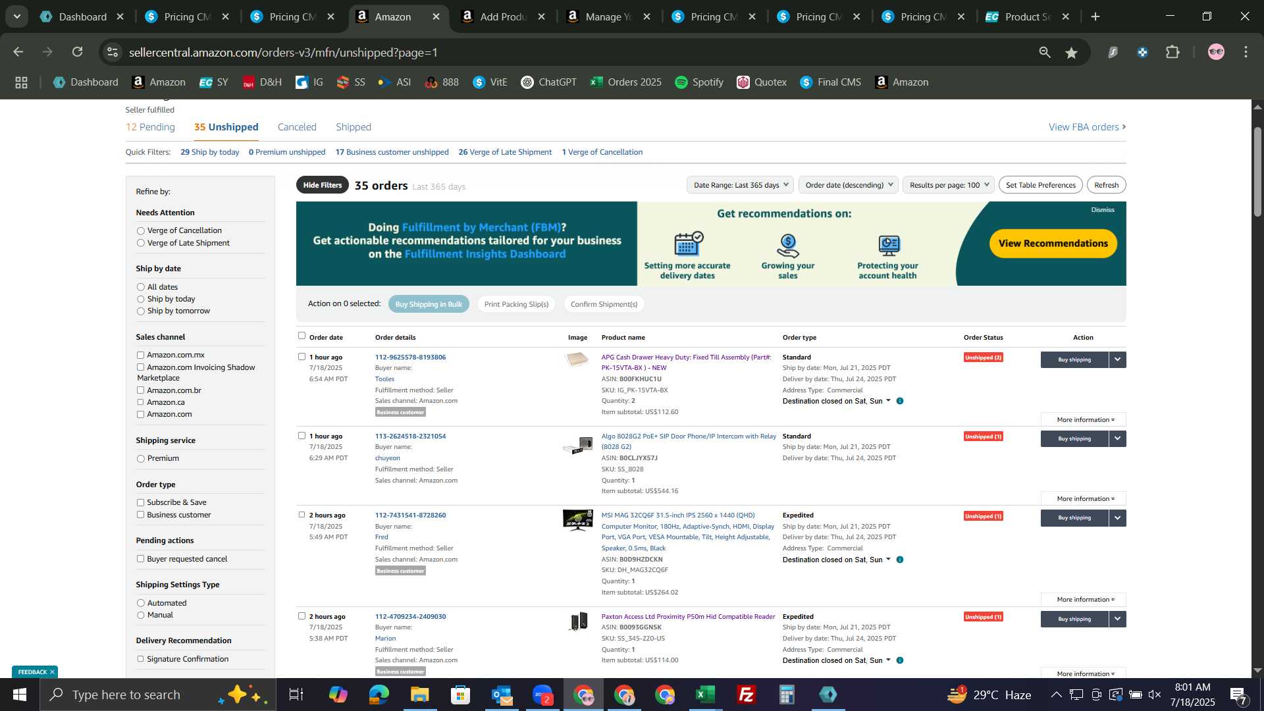Image resolution: width=1264 pixels, height=711 pixels.
Task: Select order 112-9625578-8193806 checkbox
Action: [x=302, y=357]
